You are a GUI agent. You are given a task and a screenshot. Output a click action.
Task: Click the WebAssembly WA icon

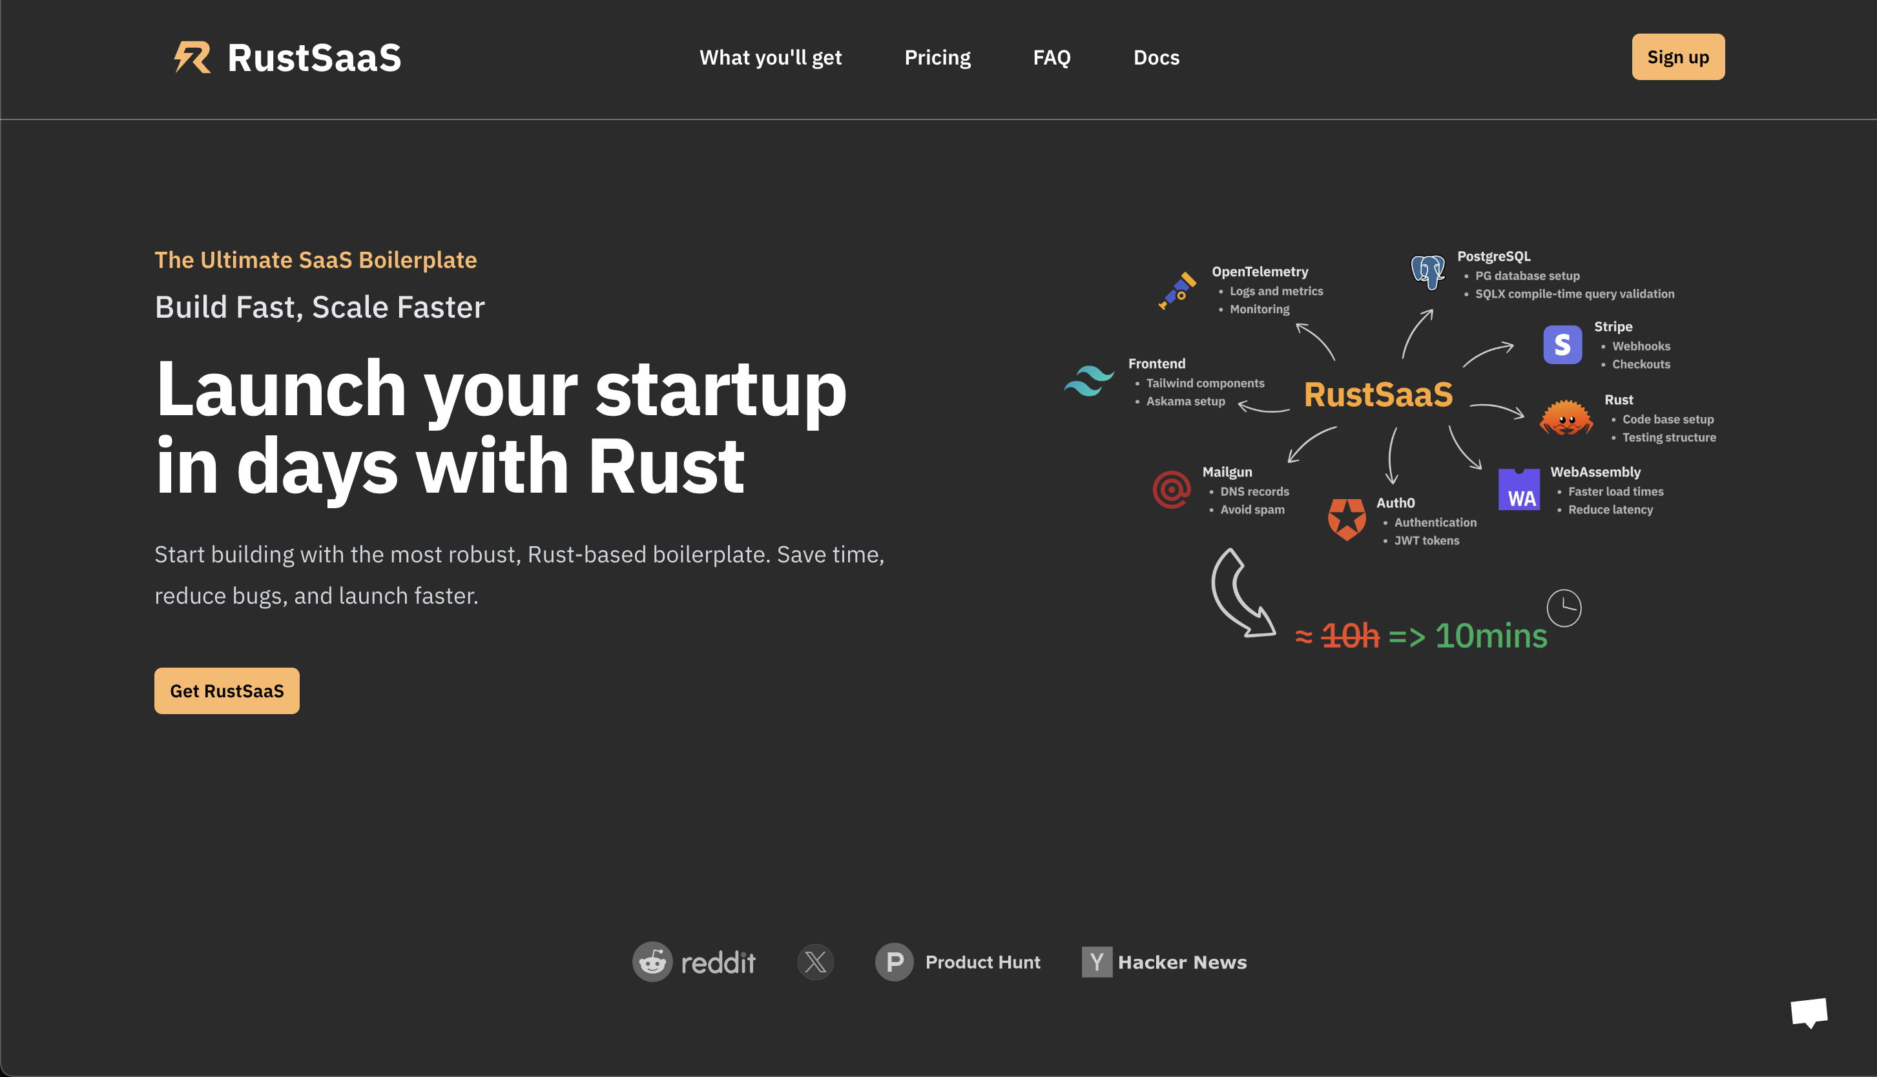click(x=1519, y=489)
